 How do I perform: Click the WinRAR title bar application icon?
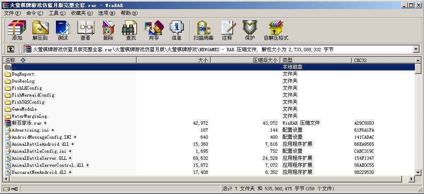[x=5, y=5]
